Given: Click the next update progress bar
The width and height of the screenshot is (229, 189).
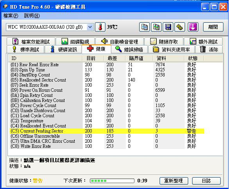Looking at the screenshot, I should (112, 181).
